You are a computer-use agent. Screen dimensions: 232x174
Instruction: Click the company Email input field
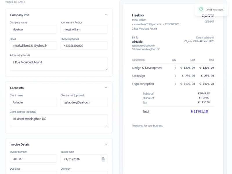(x=33, y=46)
